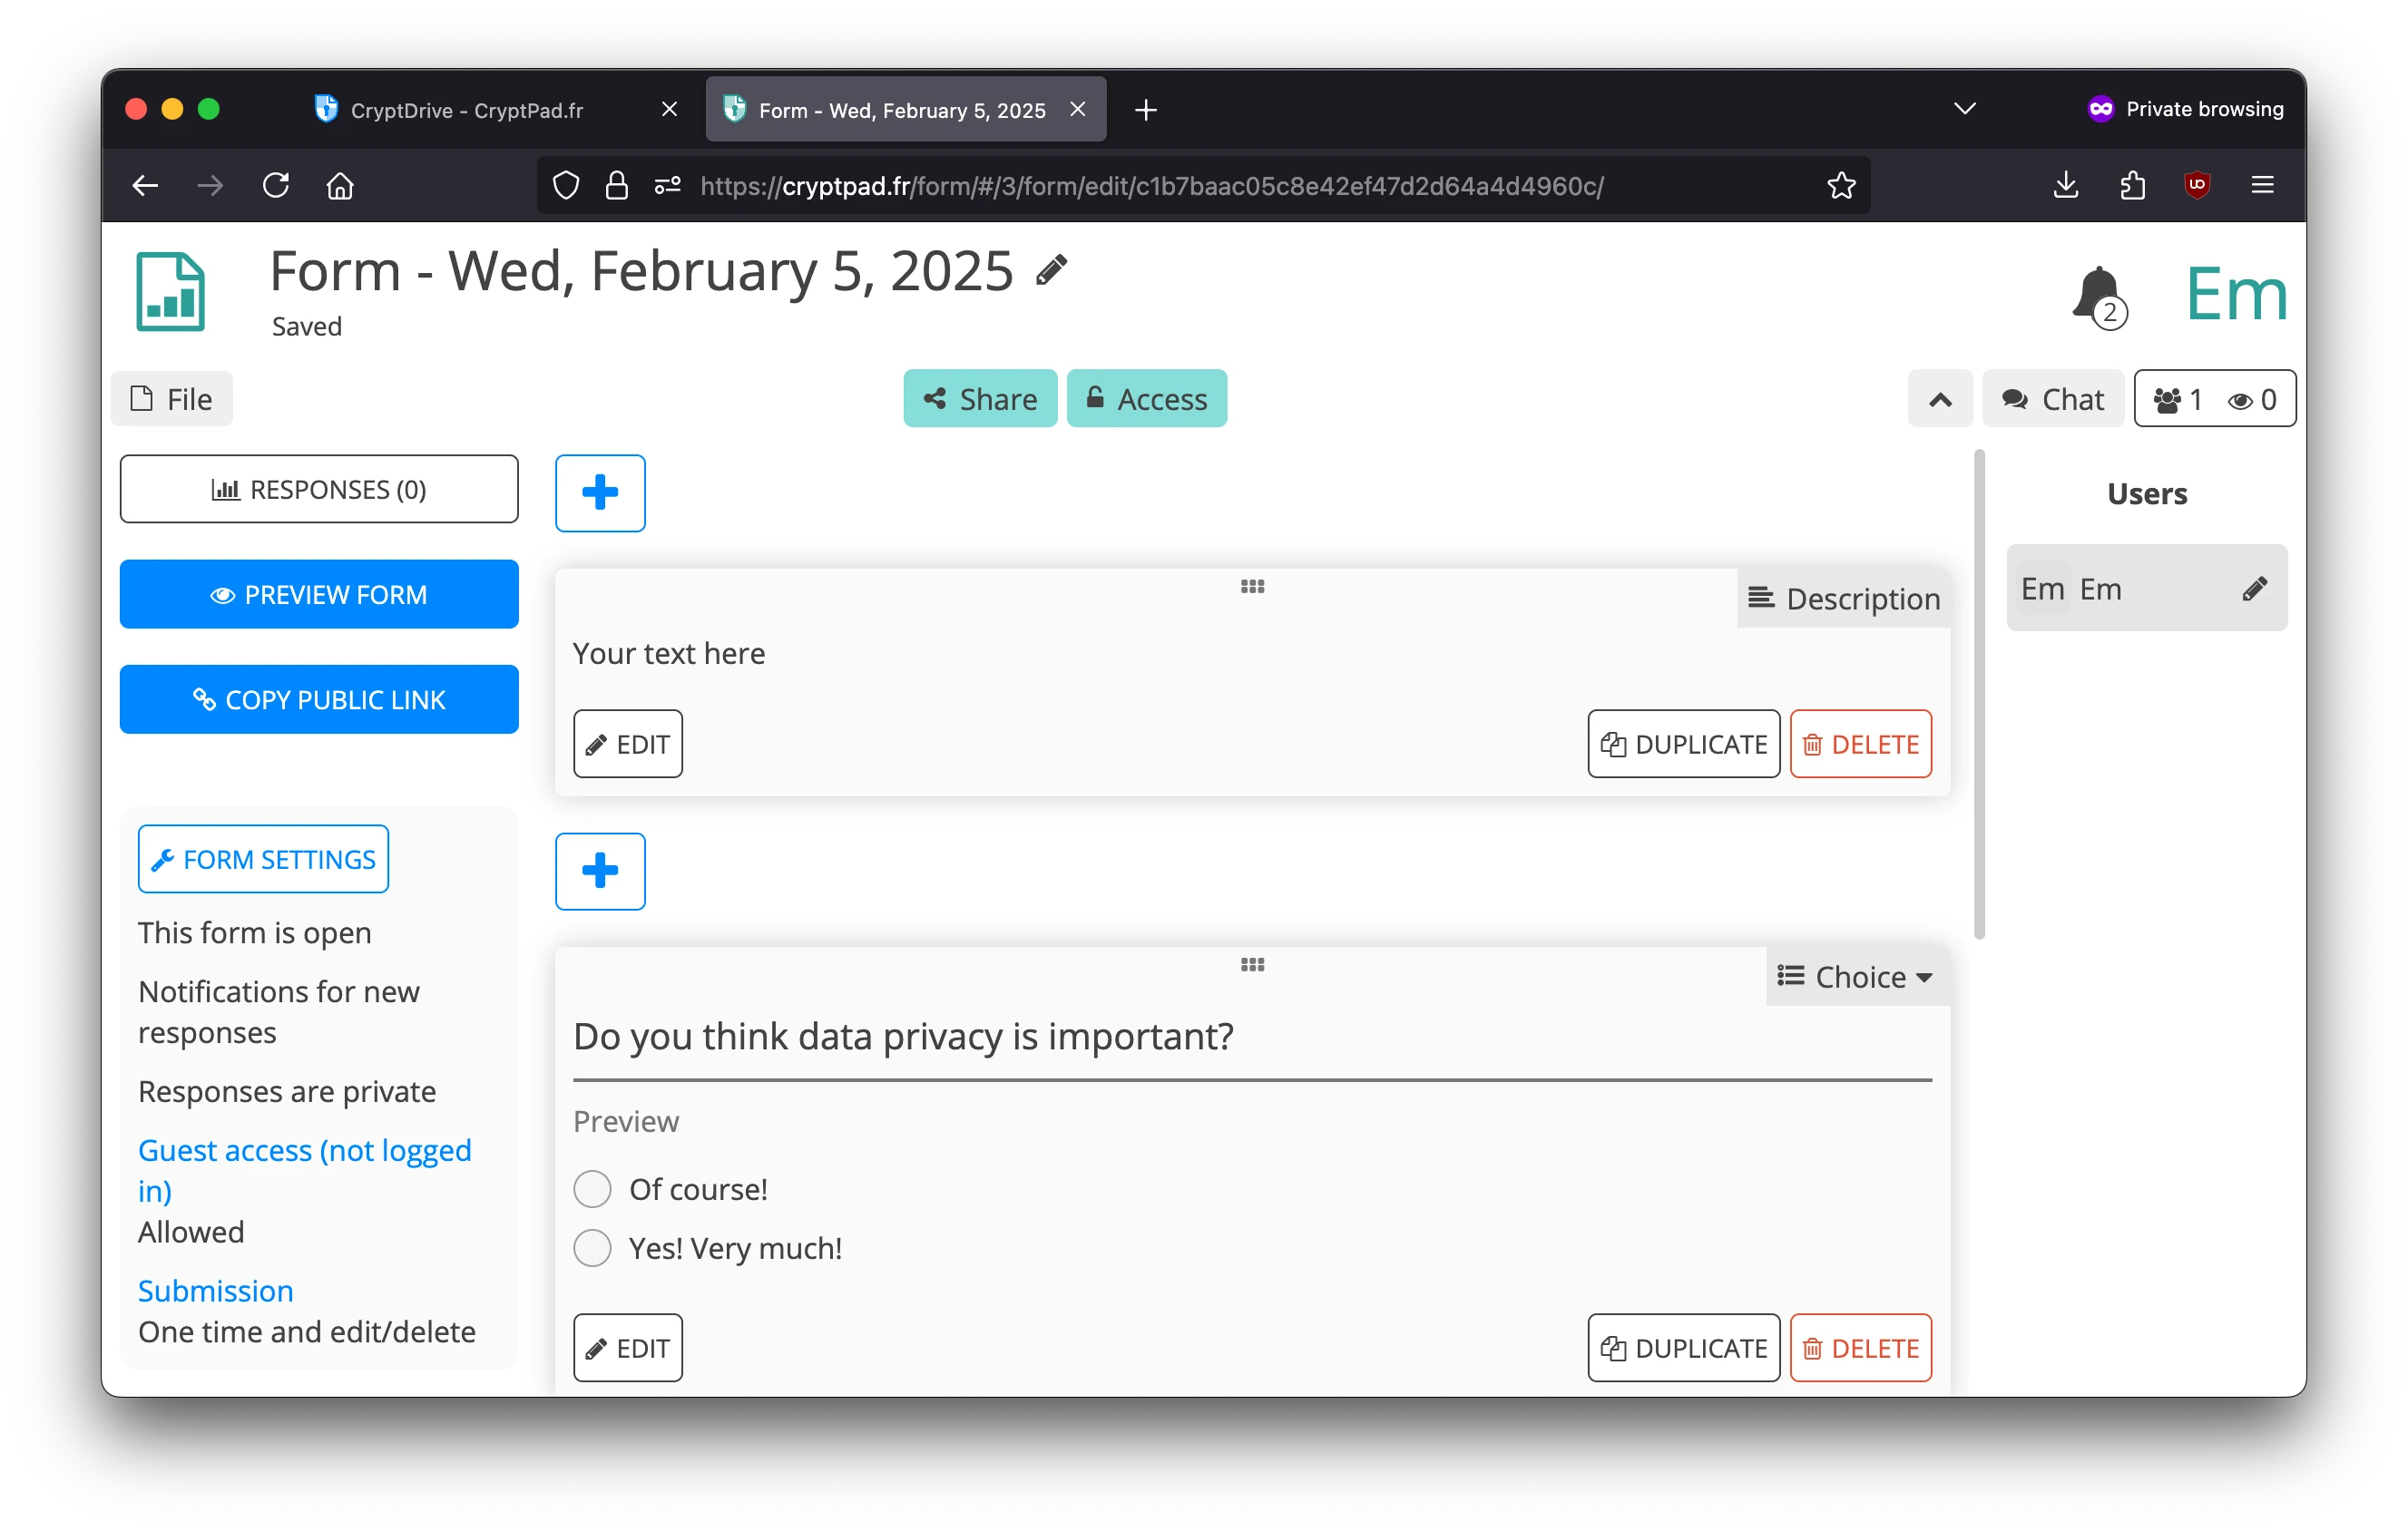2408x1531 pixels.
Task: Click the PREVIEW FORM button
Action: click(x=319, y=593)
